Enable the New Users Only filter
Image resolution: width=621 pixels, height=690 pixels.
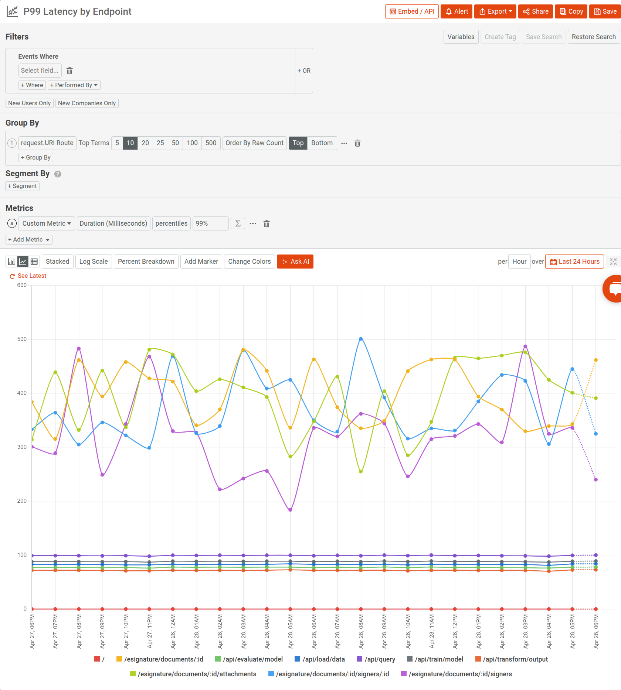(x=29, y=103)
